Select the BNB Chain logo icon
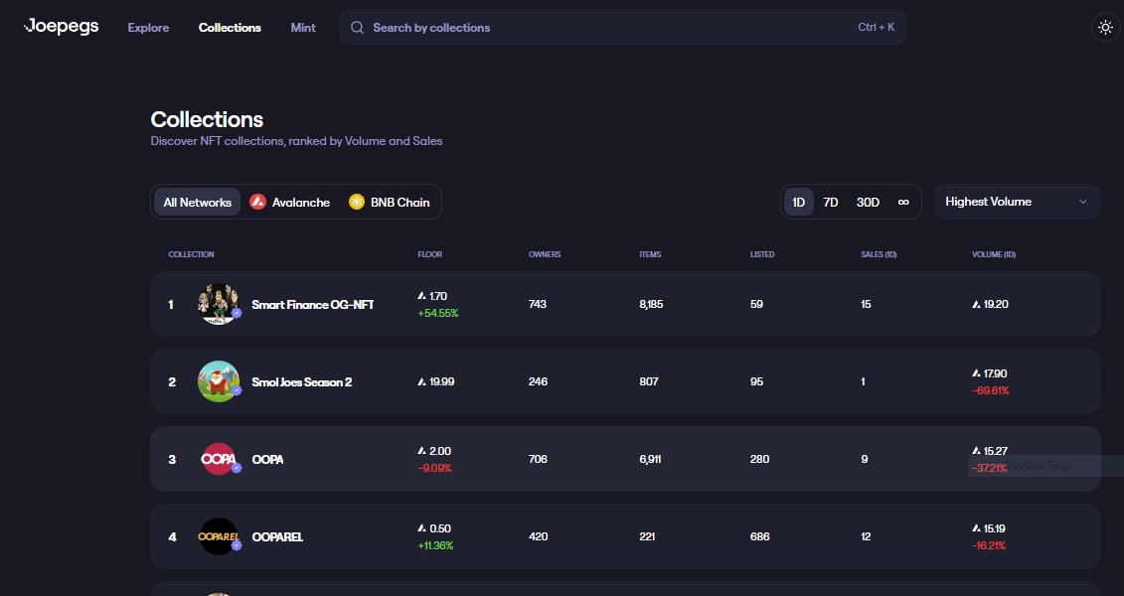The image size is (1124, 596). tap(356, 202)
